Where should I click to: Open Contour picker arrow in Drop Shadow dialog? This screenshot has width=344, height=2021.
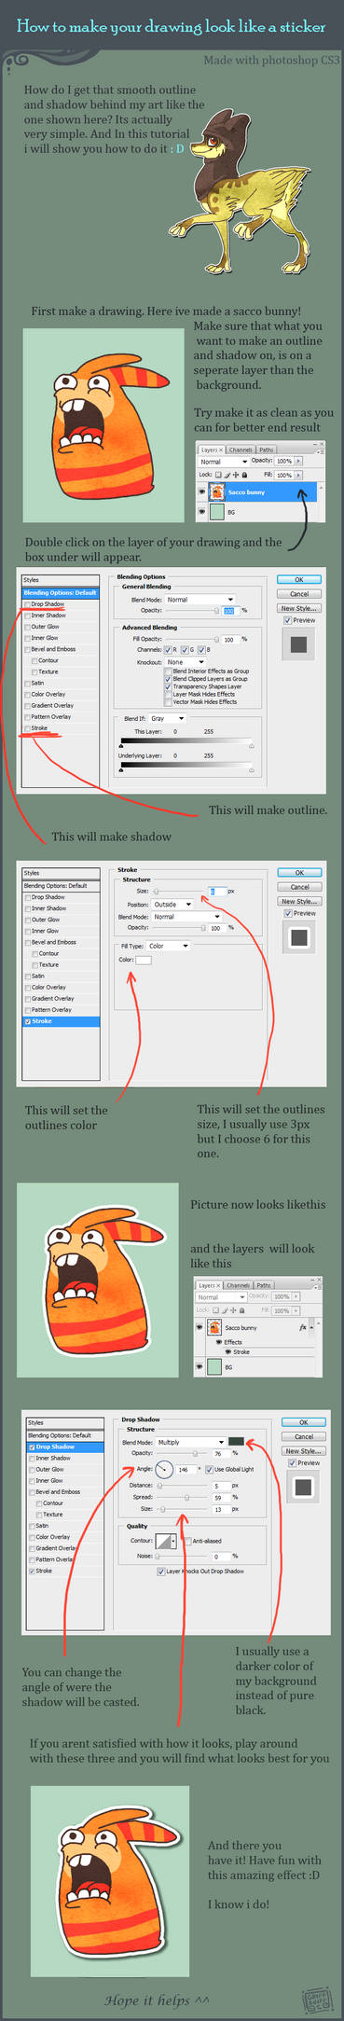pyautogui.click(x=174, y=1541)
